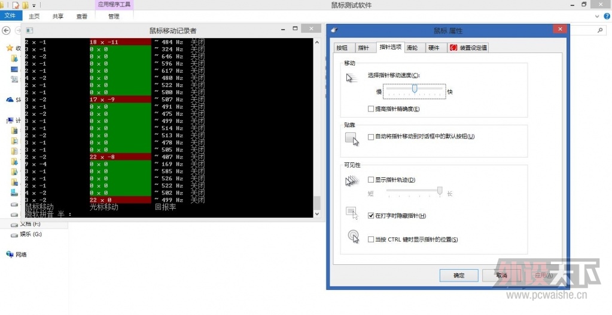Select the 指针选项 tab
Image resolution: width=612 pixels, height=315 pixels.
pyautogui.click(x=390, y=47)
